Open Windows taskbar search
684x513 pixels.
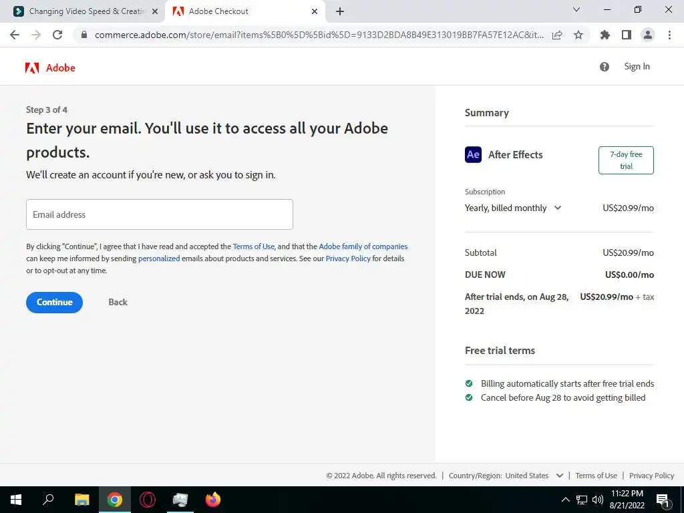click(48, 500)
